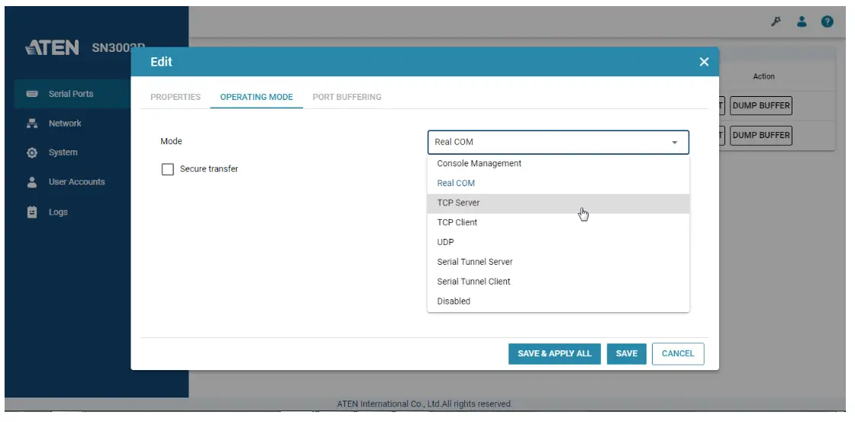Select TCP Client mode

[558, 223]
